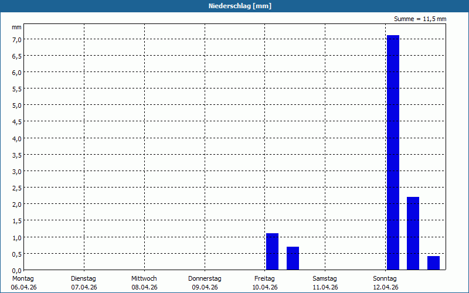The image size is (469, 293).
Task: Click the 4,0 y-axis value
Action: (16, 139)
